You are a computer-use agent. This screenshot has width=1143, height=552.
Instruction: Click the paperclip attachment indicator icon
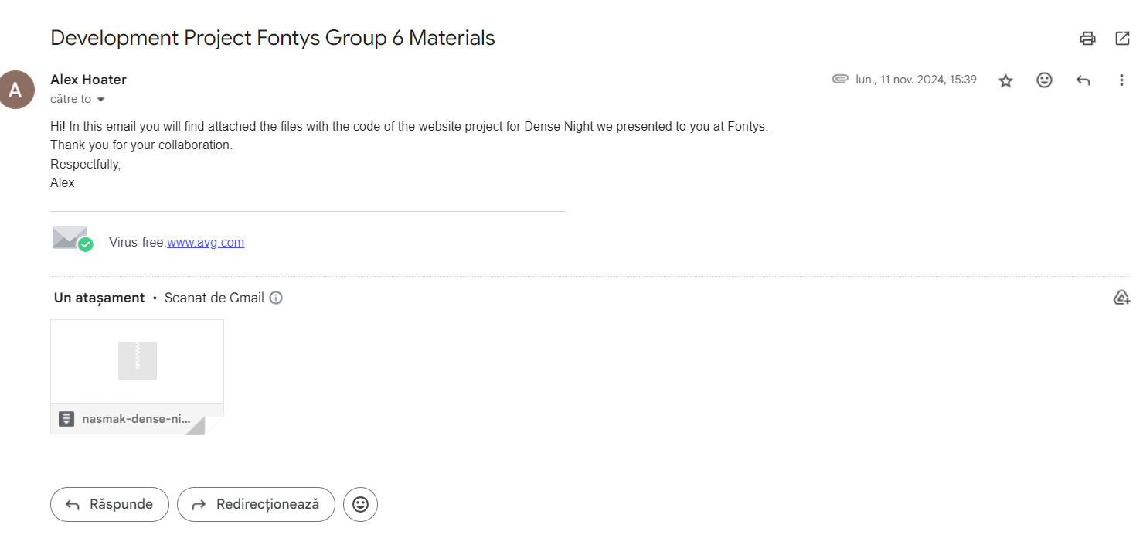[840, 79]
